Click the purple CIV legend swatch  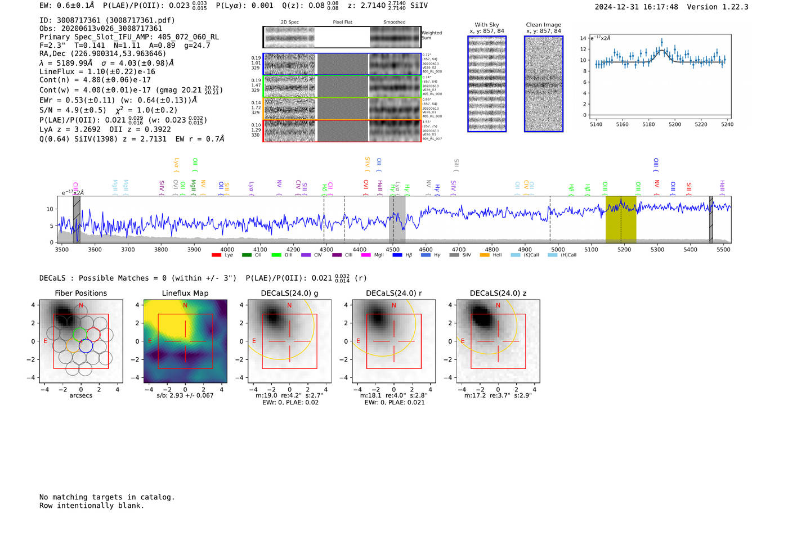coord(306,255)
